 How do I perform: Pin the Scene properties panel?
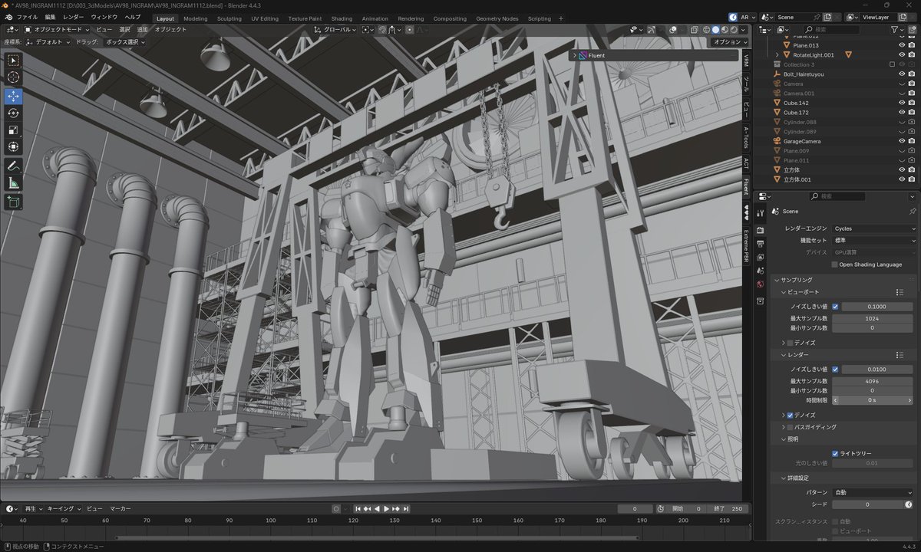pyautogui.click(x=912, y=211)
